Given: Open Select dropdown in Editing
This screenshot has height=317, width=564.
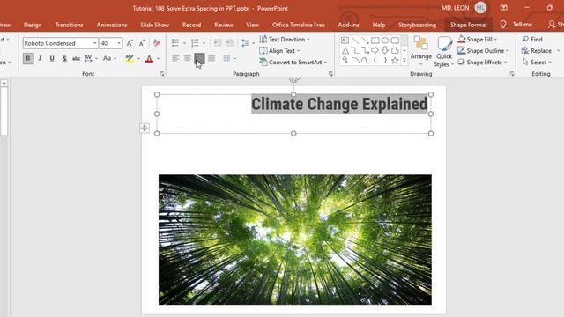Looking at the screenshot, I should [x=537, y=63].
